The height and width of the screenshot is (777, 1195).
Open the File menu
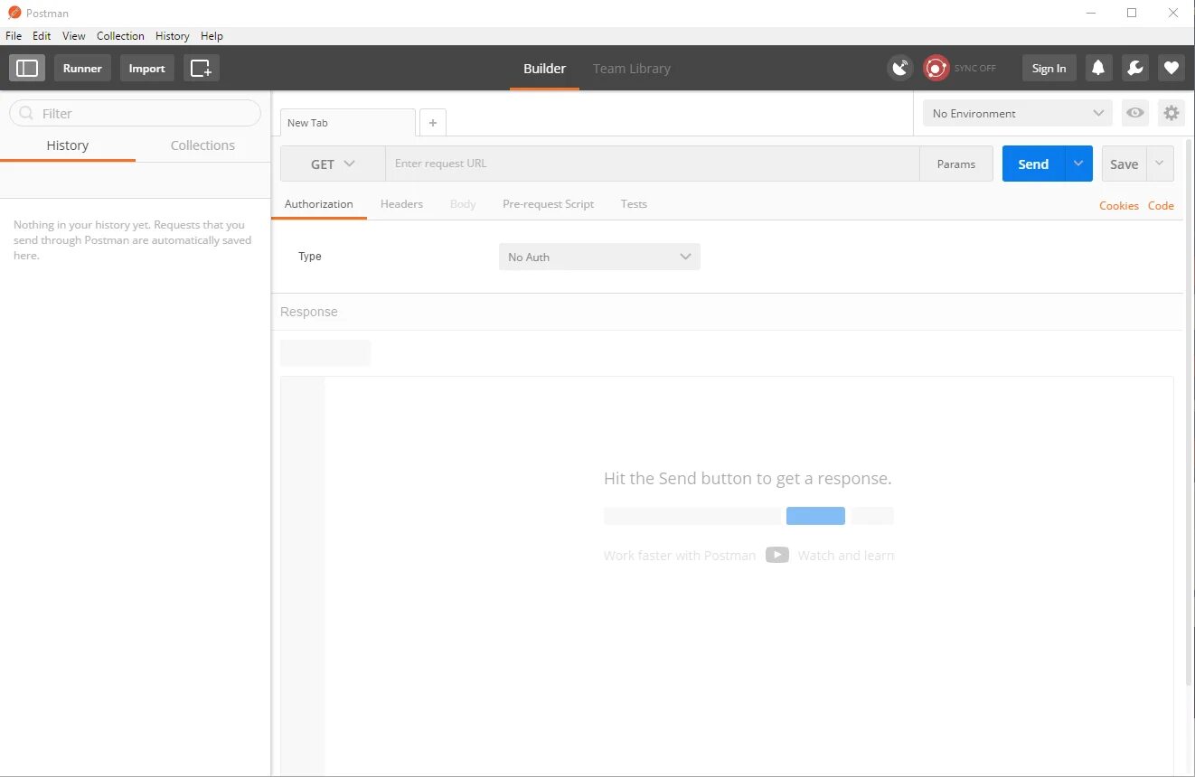[x=14, y=36]
